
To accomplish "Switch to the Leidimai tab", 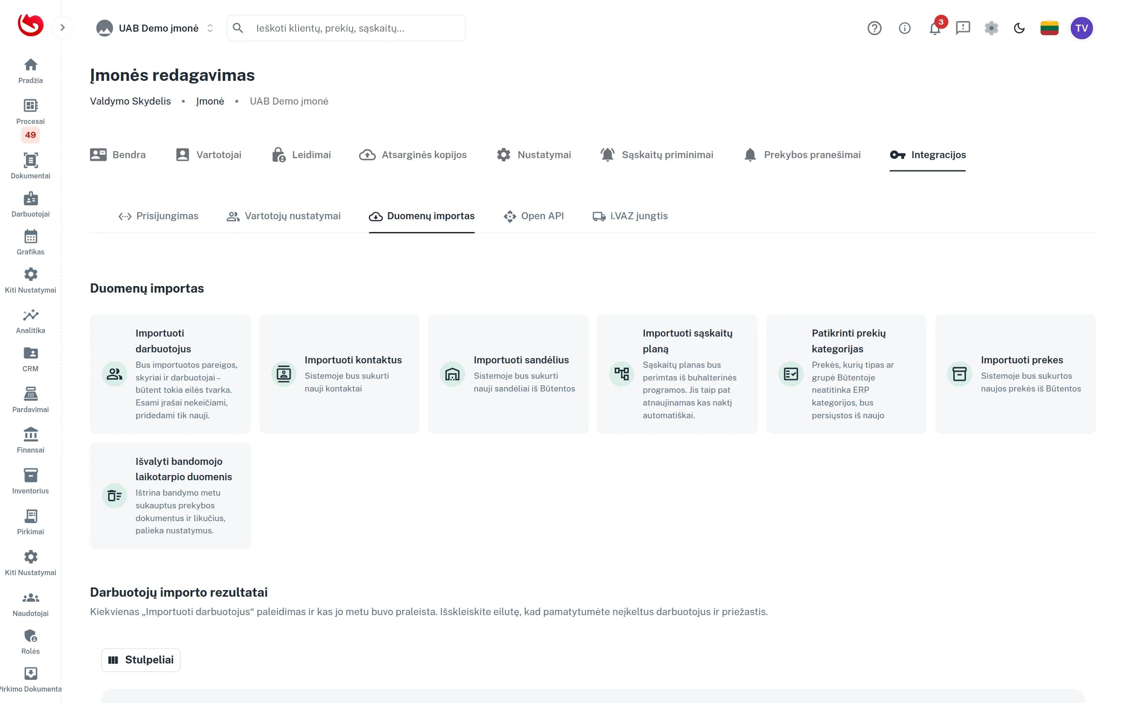I will click(x=301, y=155).
